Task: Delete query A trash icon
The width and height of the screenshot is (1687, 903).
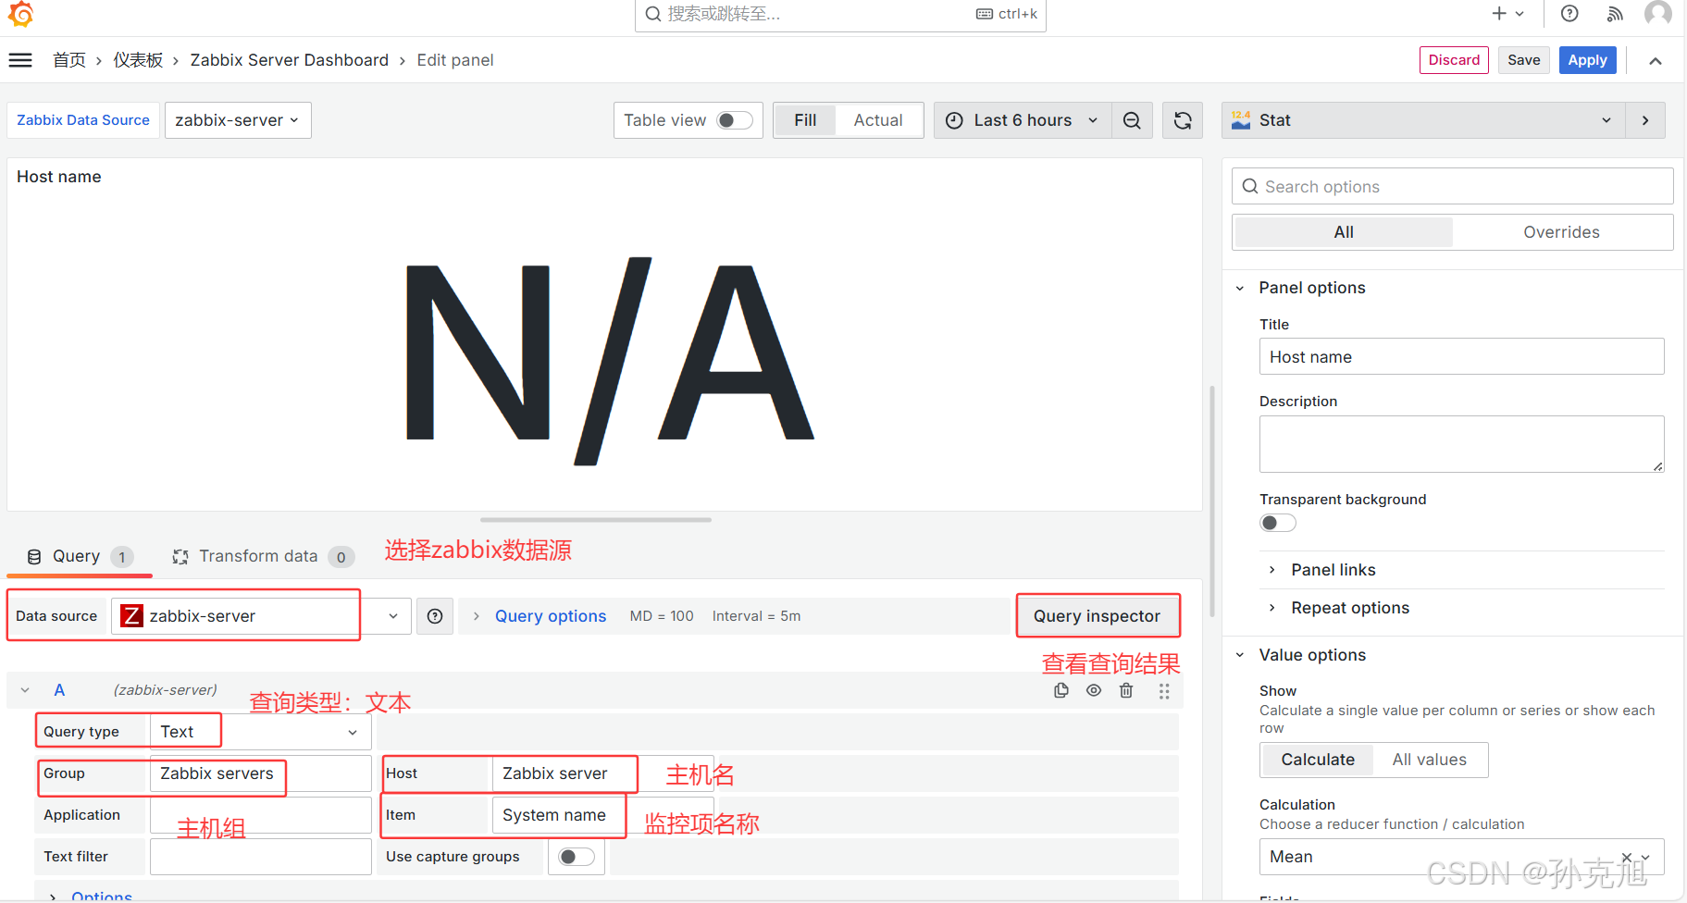Action: coord(1126,690)
